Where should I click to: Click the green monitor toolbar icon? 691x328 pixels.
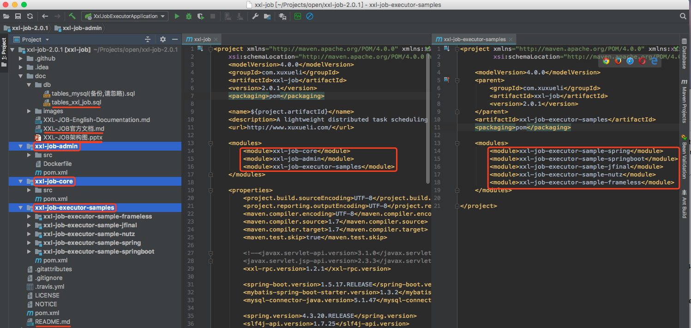pos(298,16)
